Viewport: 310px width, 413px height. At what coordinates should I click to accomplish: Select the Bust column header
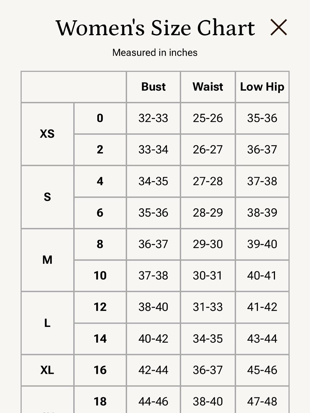[153, 87]
